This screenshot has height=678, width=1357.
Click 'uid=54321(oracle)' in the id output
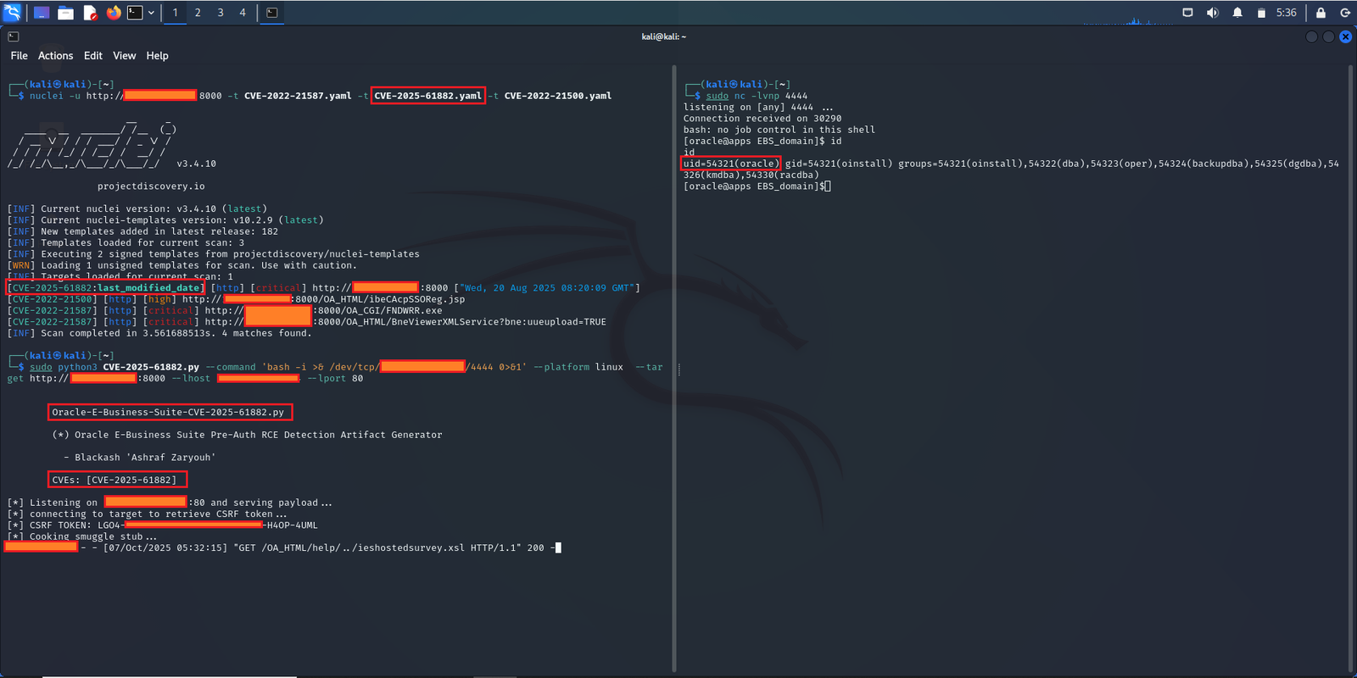click(730, 164)
